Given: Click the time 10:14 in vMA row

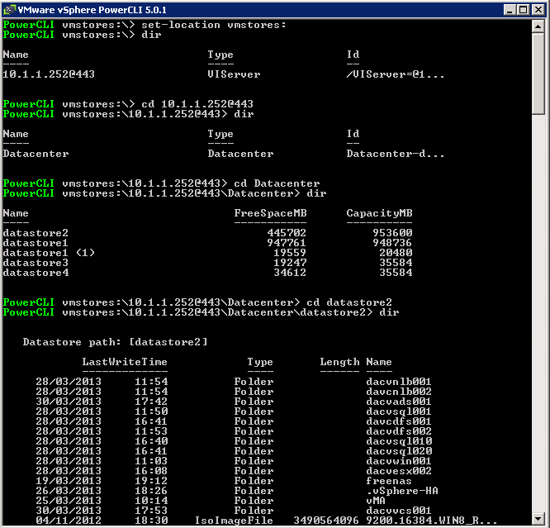Looking at the screenshot, I should [151, 501].
